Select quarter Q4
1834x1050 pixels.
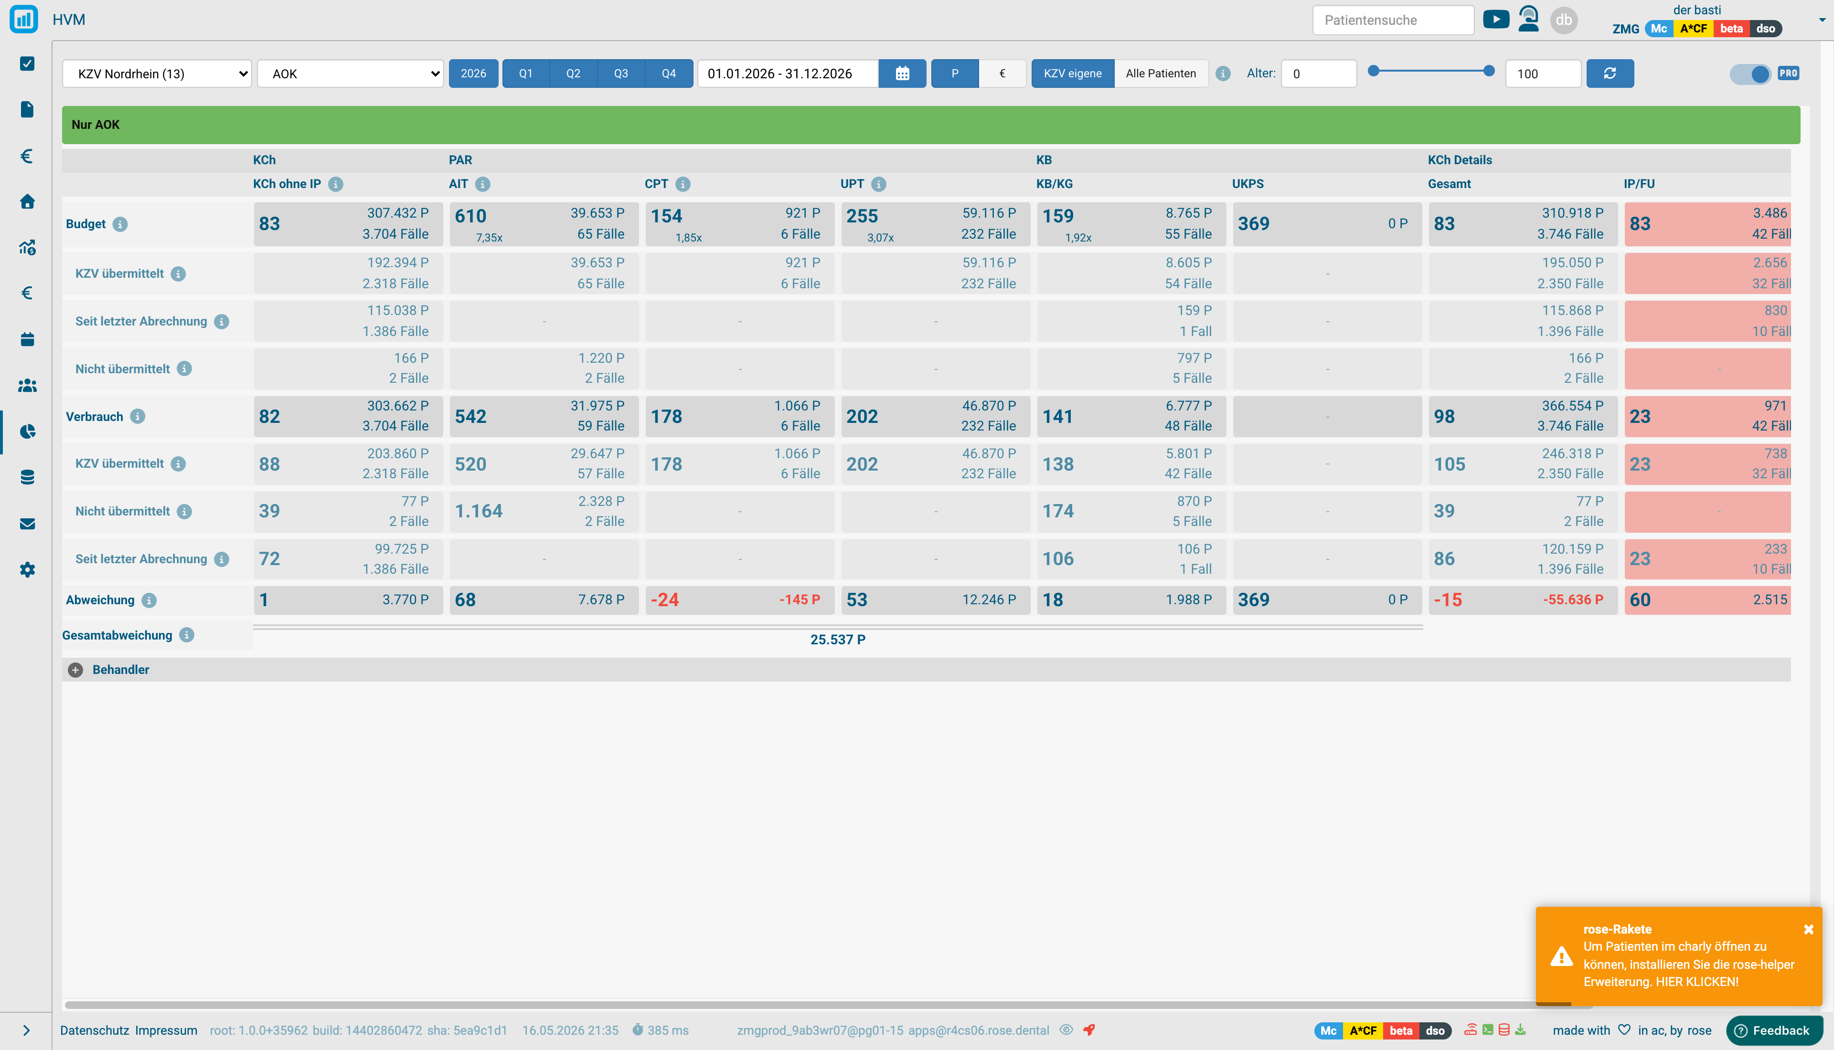(x=669, y=73)
